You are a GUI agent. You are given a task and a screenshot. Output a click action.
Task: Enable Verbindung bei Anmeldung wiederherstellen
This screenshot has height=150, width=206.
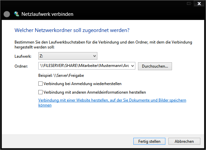(41, 84)
